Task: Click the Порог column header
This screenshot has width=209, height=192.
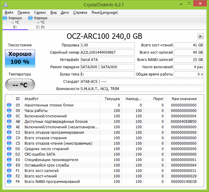Action: click(154, 99)
